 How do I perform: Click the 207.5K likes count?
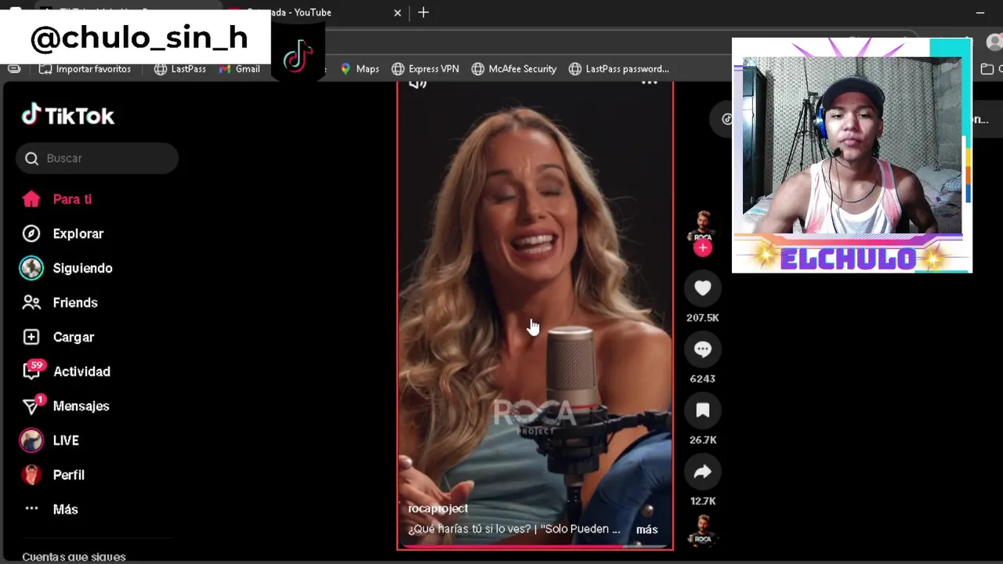[703, 317]
